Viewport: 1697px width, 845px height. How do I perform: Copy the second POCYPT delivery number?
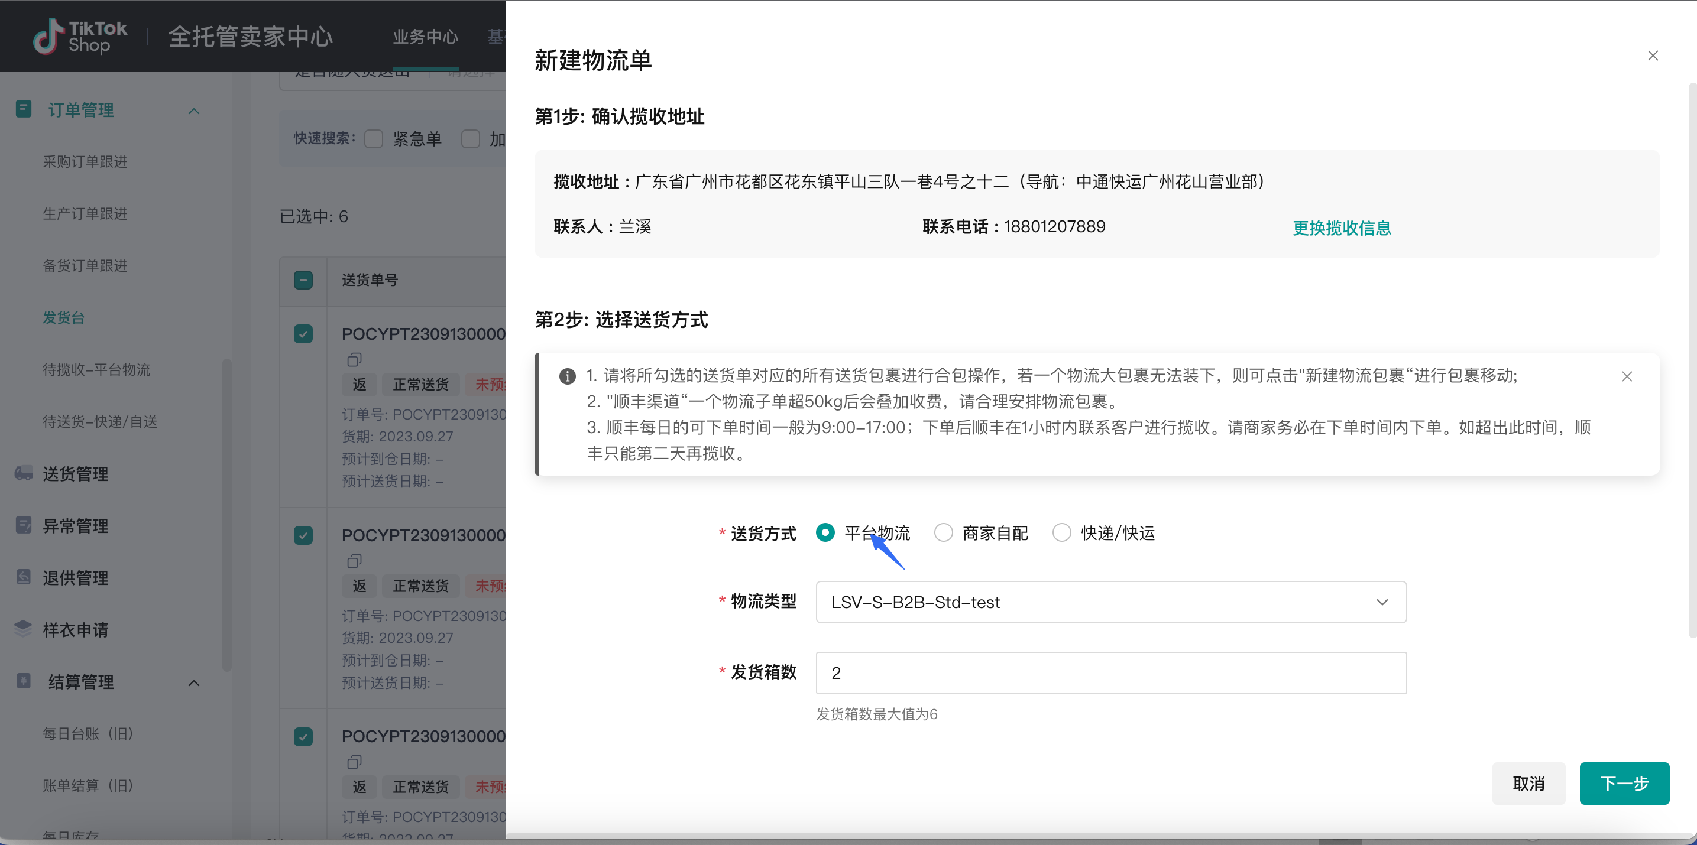pyautogui.click(x=354, y=561)
